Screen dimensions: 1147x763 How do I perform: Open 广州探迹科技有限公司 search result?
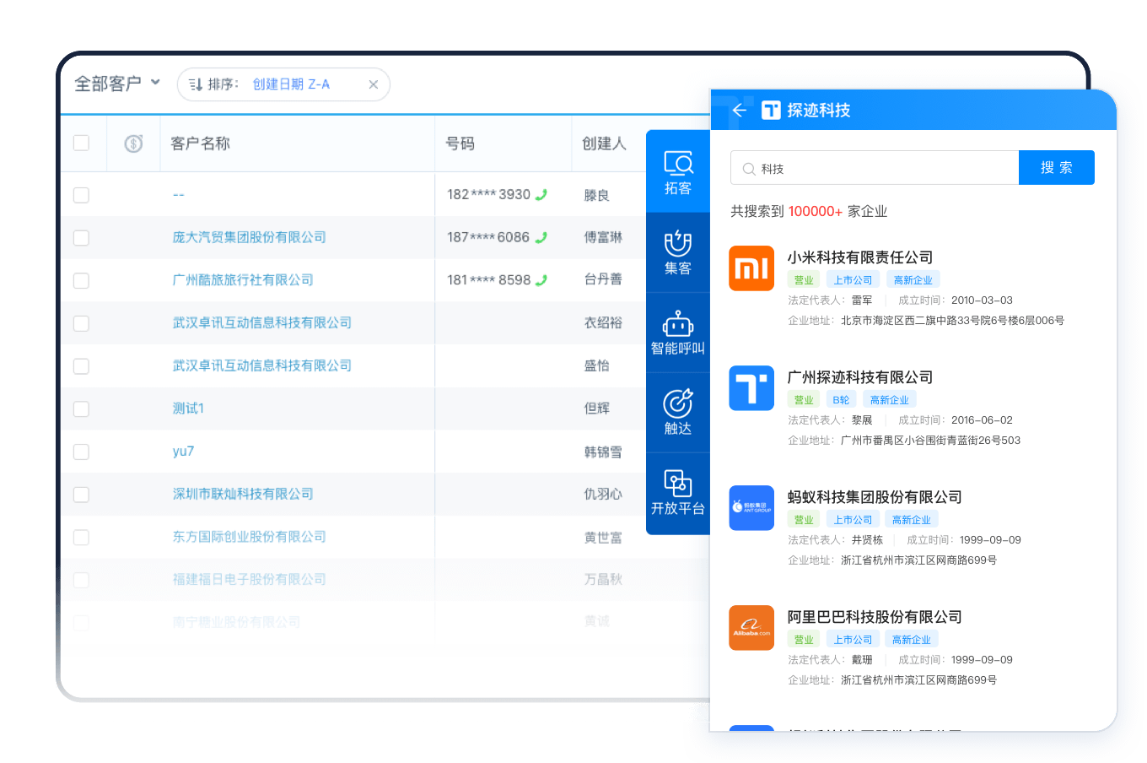pyautogui.click(x=860, y=377)
